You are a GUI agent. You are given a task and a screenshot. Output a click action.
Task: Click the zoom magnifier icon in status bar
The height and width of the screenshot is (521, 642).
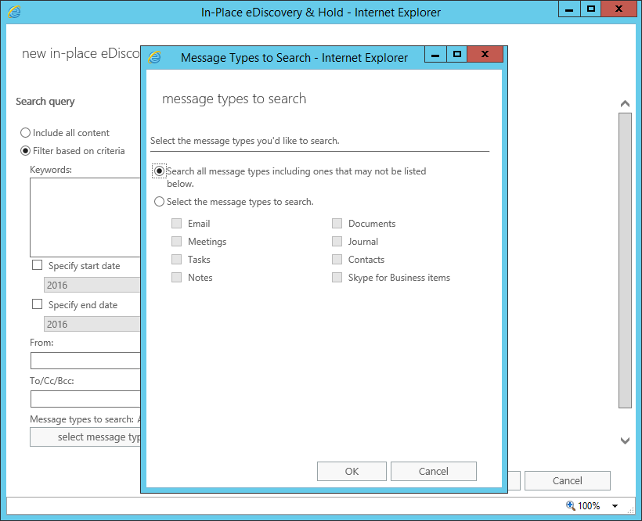point(570,505)
